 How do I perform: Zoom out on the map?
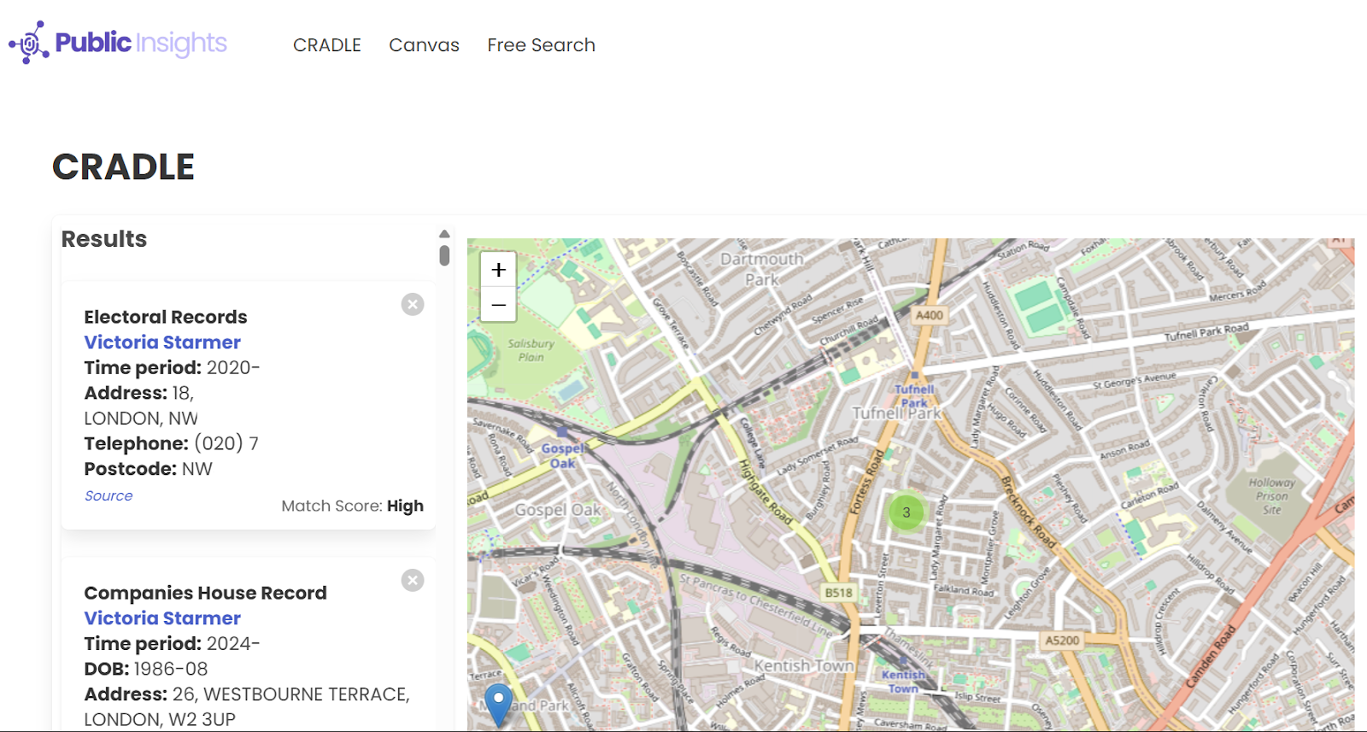[498, 305]
